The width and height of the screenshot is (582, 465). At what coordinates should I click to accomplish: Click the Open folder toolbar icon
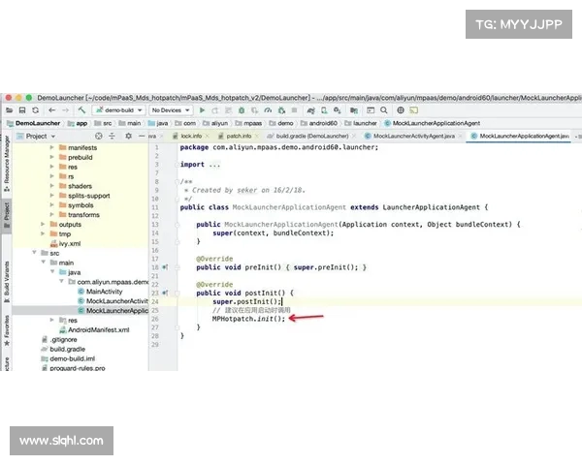coord(10,110)
